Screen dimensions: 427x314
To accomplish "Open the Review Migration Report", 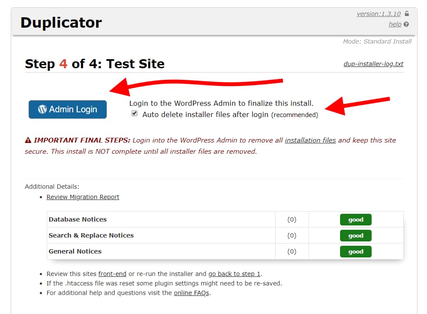I will coord(83,197).
